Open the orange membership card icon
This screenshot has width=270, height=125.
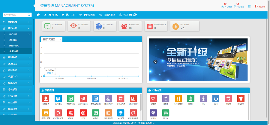pyautogui.click(x=46, y=113)
